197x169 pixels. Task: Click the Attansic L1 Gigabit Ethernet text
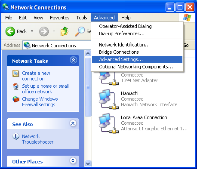(x=154, y=129)
